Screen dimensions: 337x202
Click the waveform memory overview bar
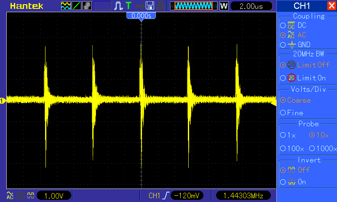[x=194, y=6]
